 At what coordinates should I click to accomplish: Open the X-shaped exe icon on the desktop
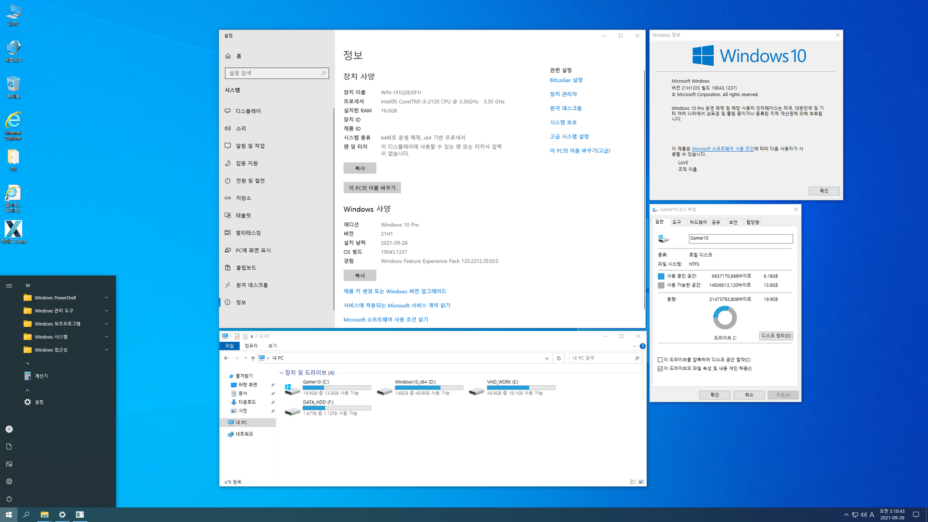click(13, 232)
